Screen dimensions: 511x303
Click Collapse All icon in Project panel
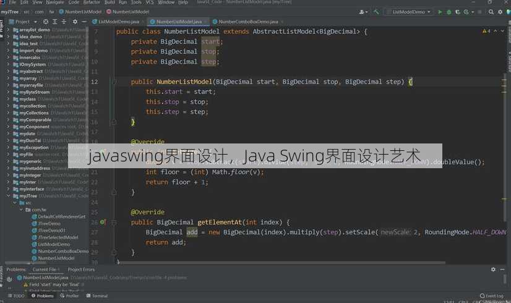click(64, 22)
